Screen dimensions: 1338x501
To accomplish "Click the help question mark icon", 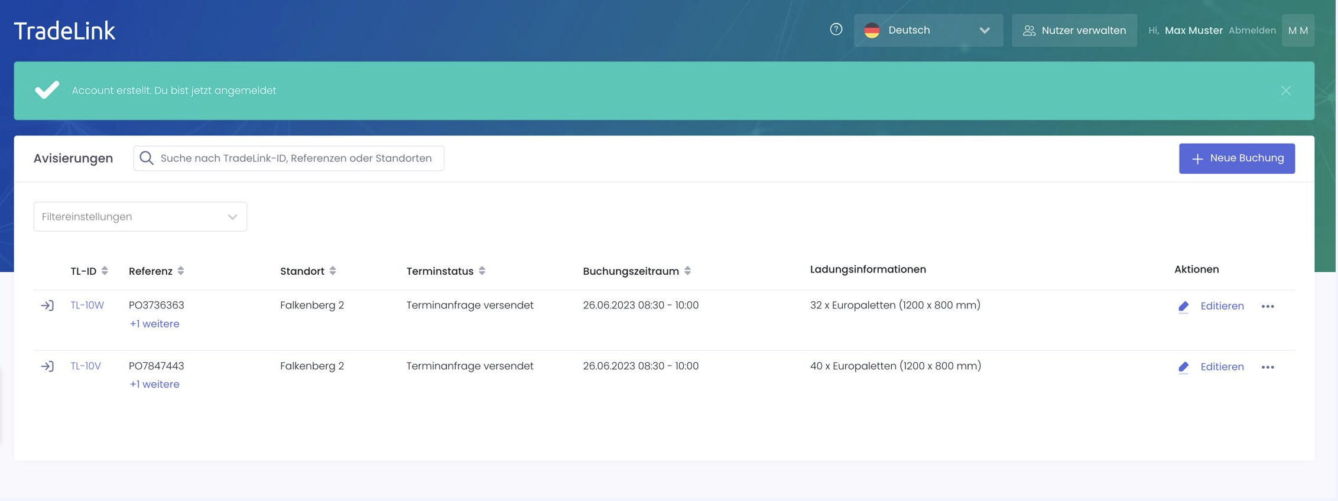I will pyautogui.click(x=836, y=30).
